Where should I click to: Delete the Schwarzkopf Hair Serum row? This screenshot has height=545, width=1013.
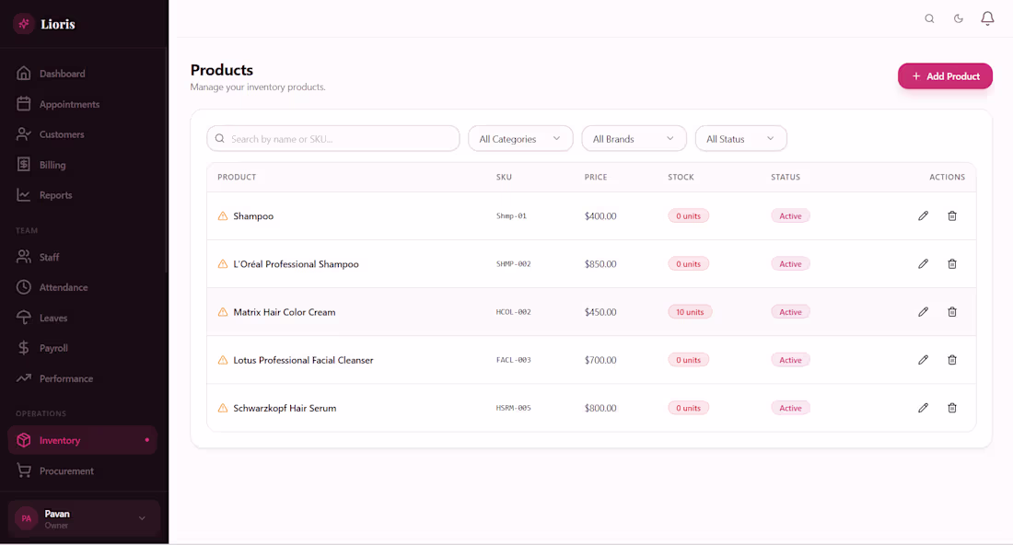[x=951, y=408]
